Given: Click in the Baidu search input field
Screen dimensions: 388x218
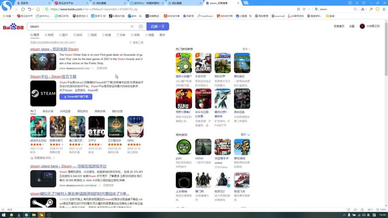Looking at the screenshot, I should tap(78, 27).
